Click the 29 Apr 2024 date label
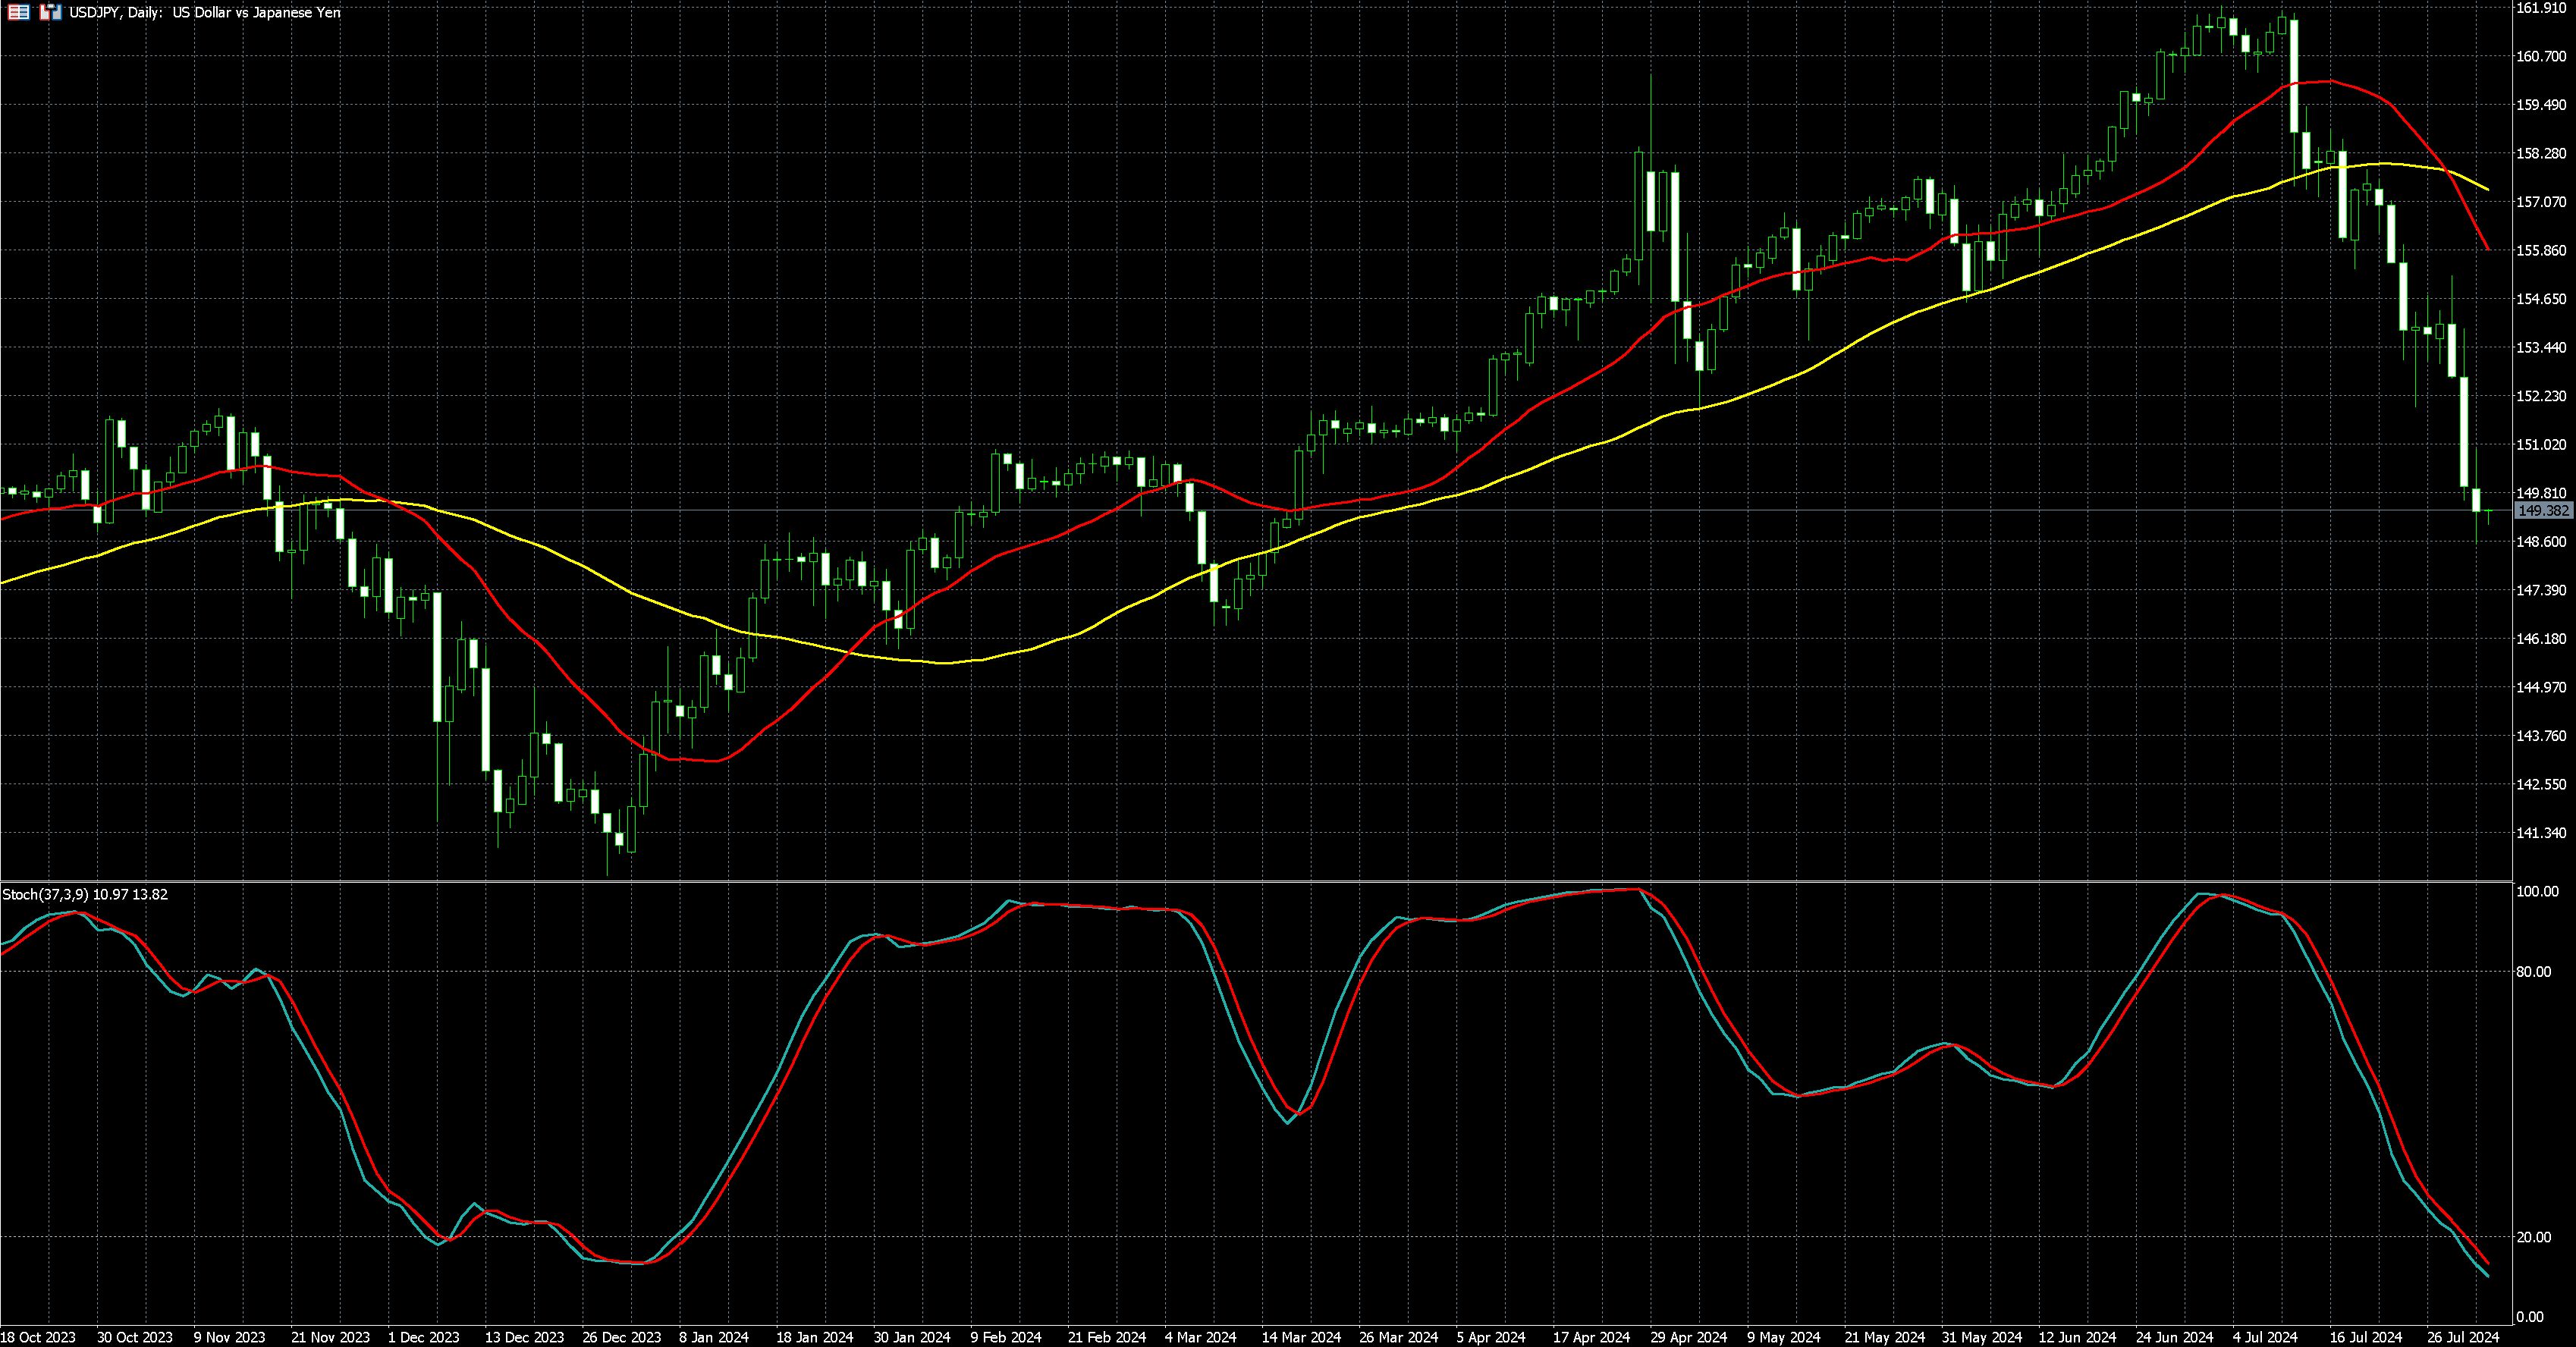 click(x=1688, y=1337)
